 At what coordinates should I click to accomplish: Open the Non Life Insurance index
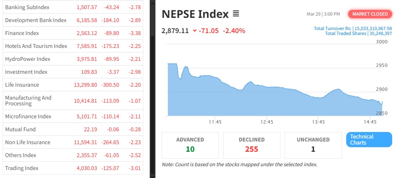[27, 142]
